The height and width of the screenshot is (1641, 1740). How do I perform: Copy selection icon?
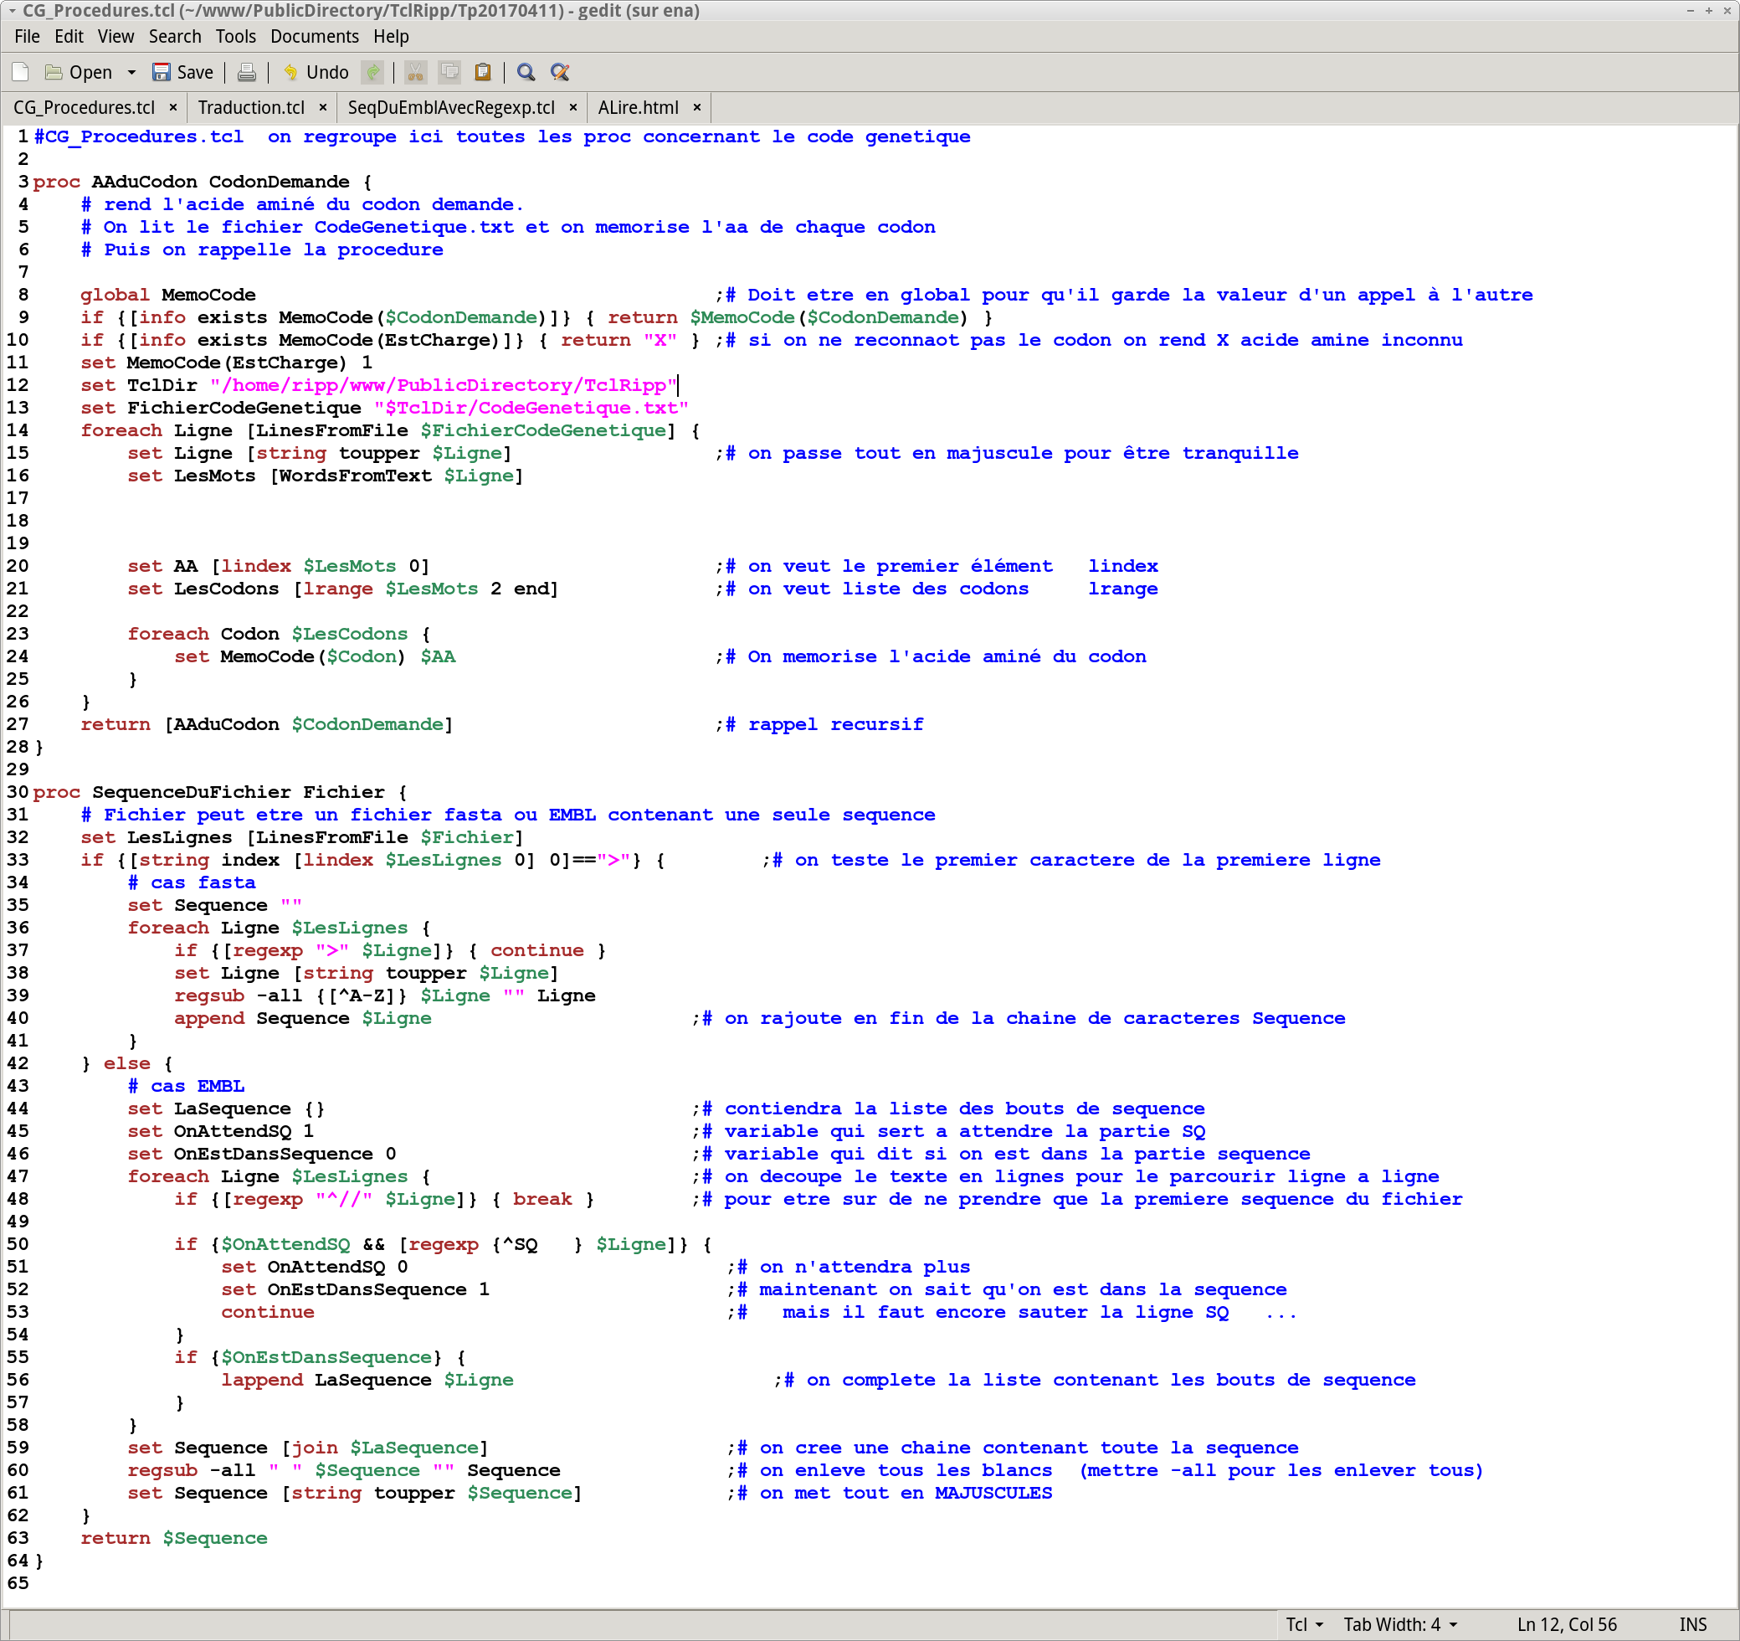[450, 72]
